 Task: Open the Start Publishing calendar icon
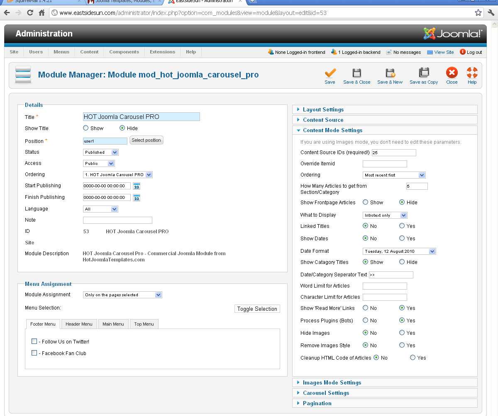tap(137, 186)
